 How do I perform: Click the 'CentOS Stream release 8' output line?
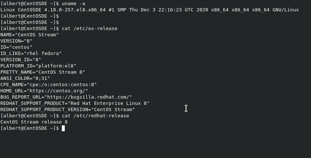(x=34, y=122)
